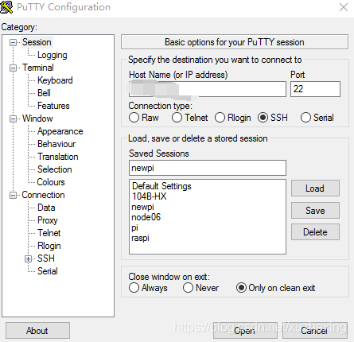
Task: Select the pi saved session
Action: coord(134,227)
